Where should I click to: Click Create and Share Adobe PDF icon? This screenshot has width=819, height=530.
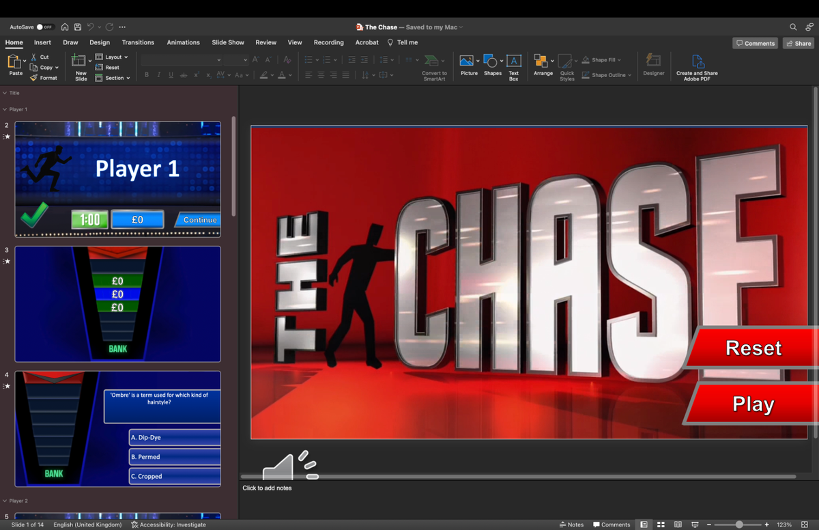(x=697, y=61)
